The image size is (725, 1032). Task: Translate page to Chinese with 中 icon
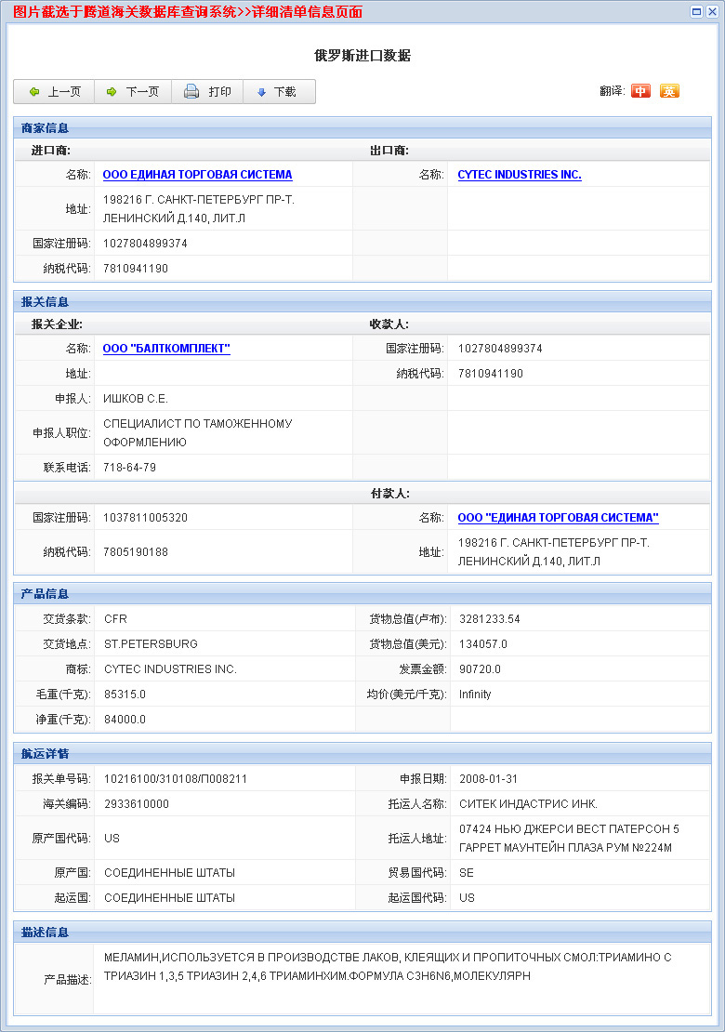pyautogui.click(x=640, y=91)
